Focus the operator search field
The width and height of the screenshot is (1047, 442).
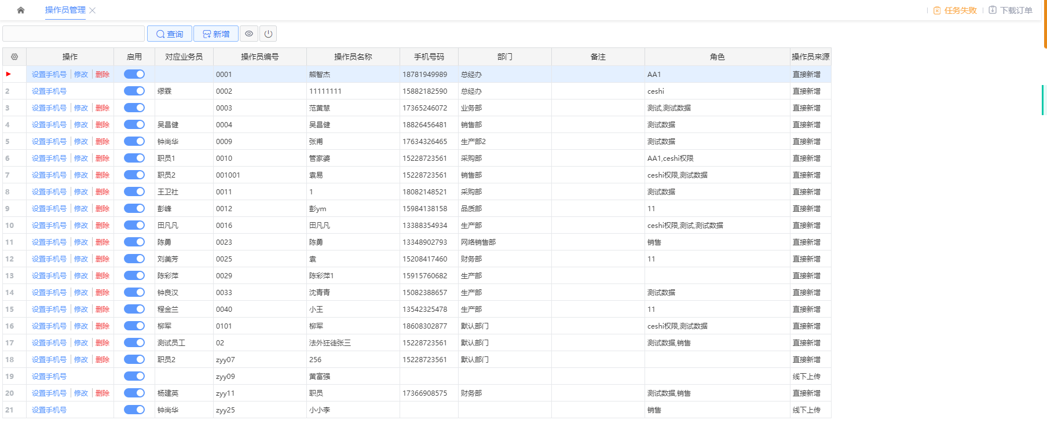coord(74,34)
